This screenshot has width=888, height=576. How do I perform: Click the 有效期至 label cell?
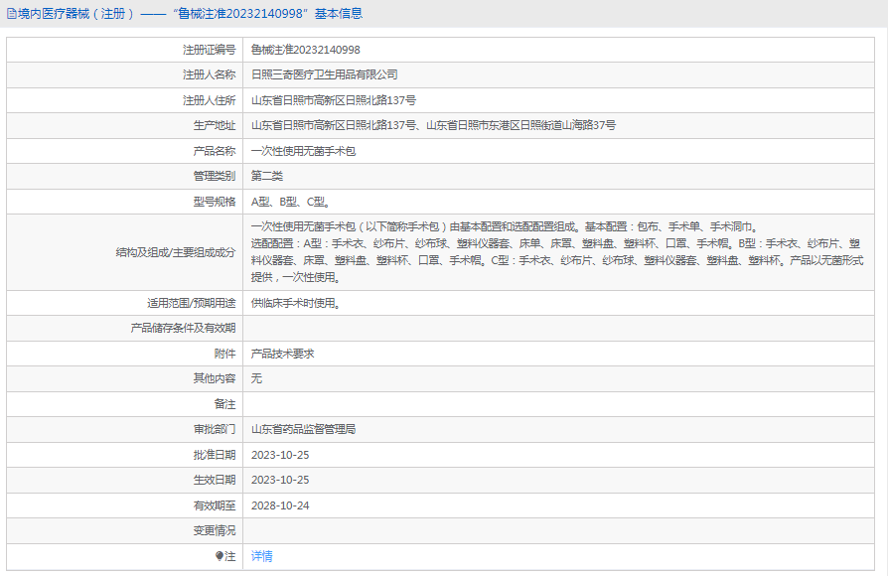pos(124,505)
